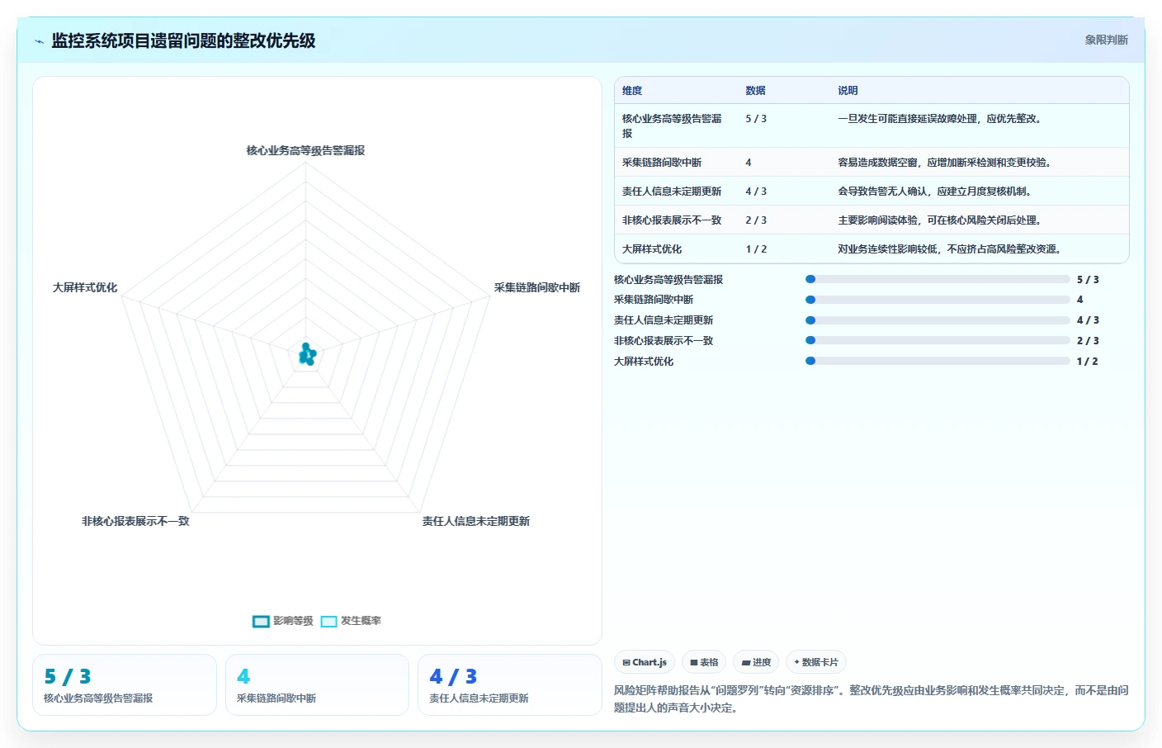Screen dimensions: 1162x748
Task: Toggle the 影响等级 legend swatch
Action: coord(261,622)
